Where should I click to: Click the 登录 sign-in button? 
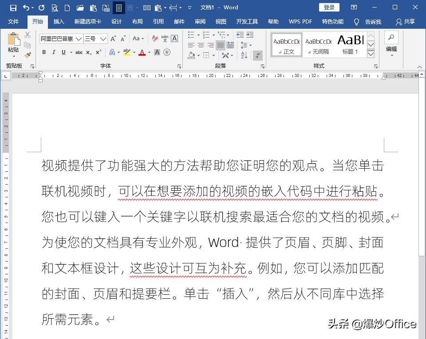pyautogui.click(x=329, y=7)
